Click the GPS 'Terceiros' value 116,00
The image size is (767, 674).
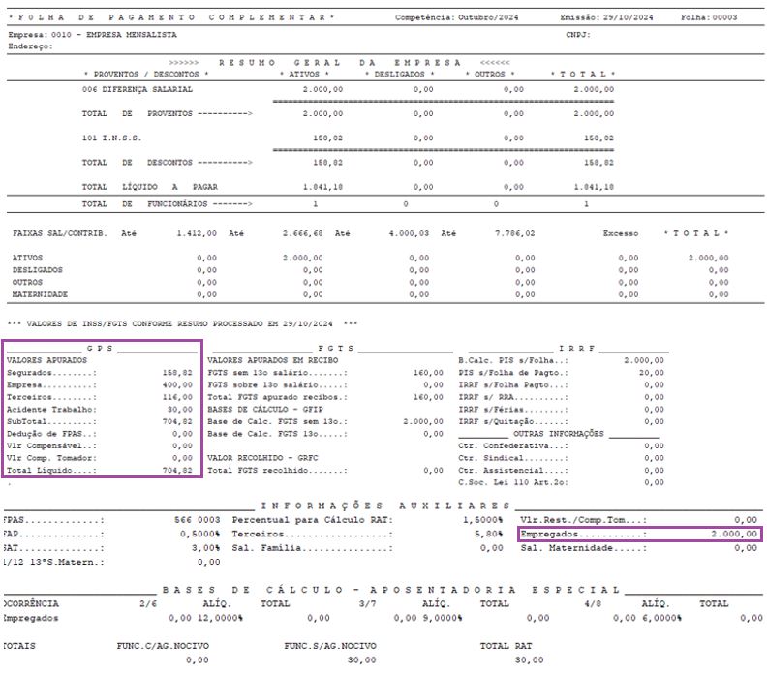[x=177, y=397]
